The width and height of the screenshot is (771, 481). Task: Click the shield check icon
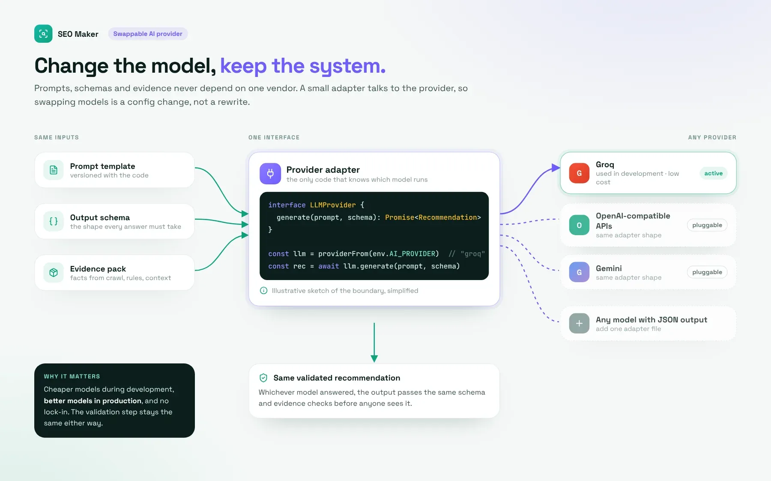tap(263, 378)
